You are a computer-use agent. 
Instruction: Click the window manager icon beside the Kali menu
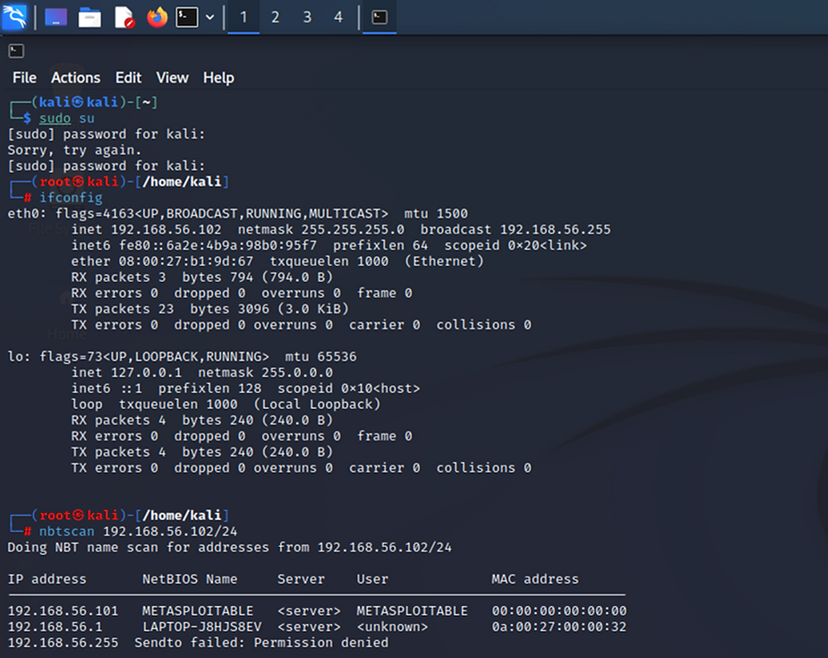[55, 16]
